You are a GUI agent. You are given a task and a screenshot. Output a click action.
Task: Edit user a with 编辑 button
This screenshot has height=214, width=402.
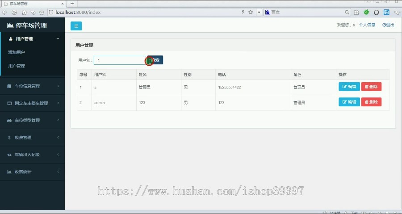[349, 87]
